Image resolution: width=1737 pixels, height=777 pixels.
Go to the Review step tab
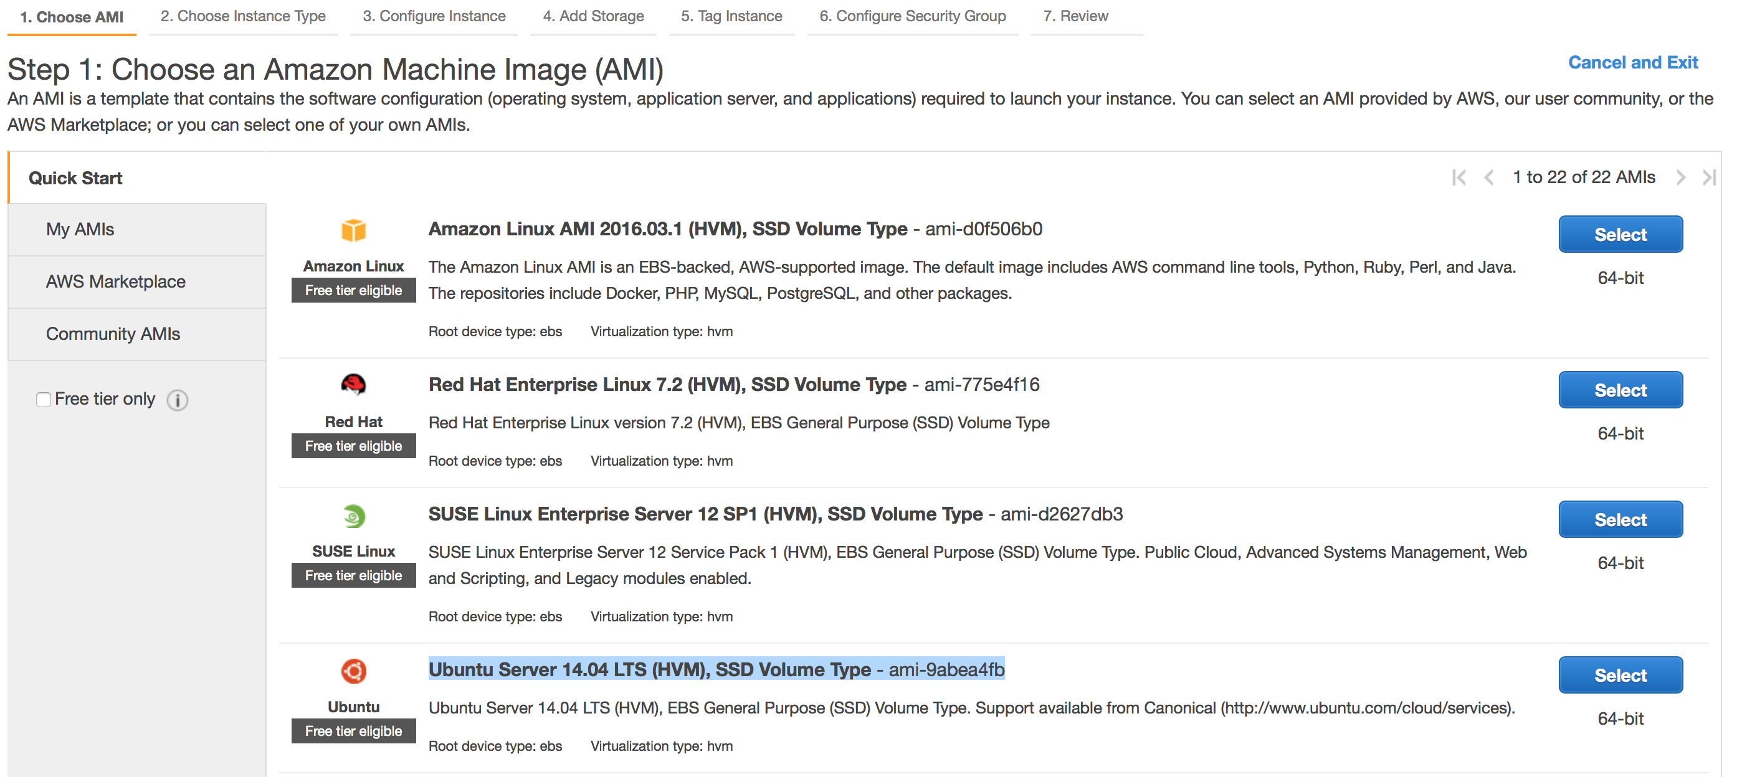1075,16
